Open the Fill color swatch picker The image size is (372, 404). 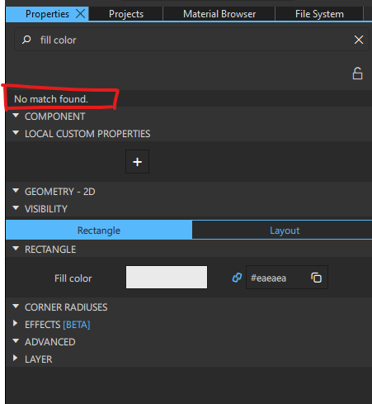[x=167, y=277]
